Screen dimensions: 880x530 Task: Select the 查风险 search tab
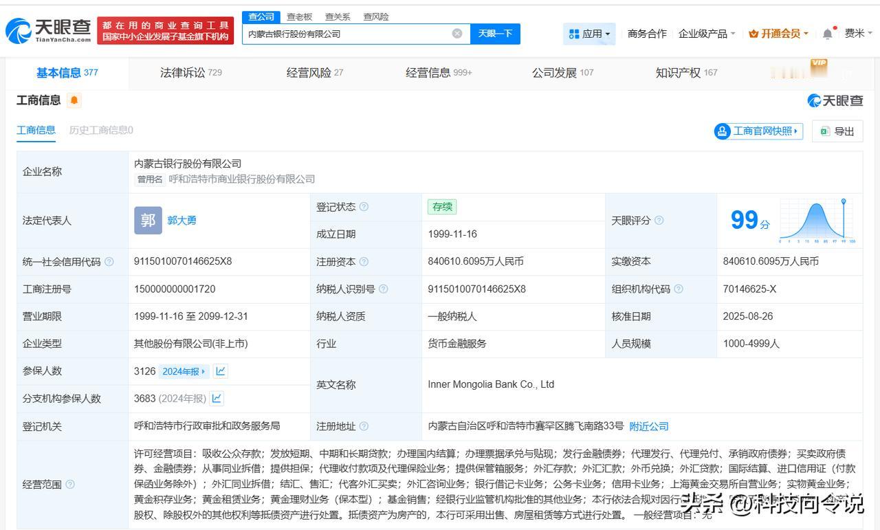[376, 16]
